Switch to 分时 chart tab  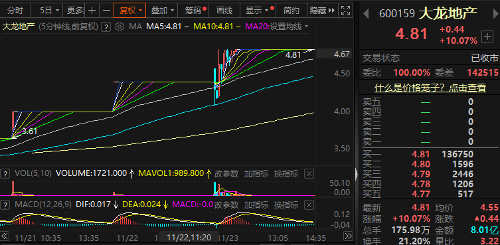coord(15,11)
